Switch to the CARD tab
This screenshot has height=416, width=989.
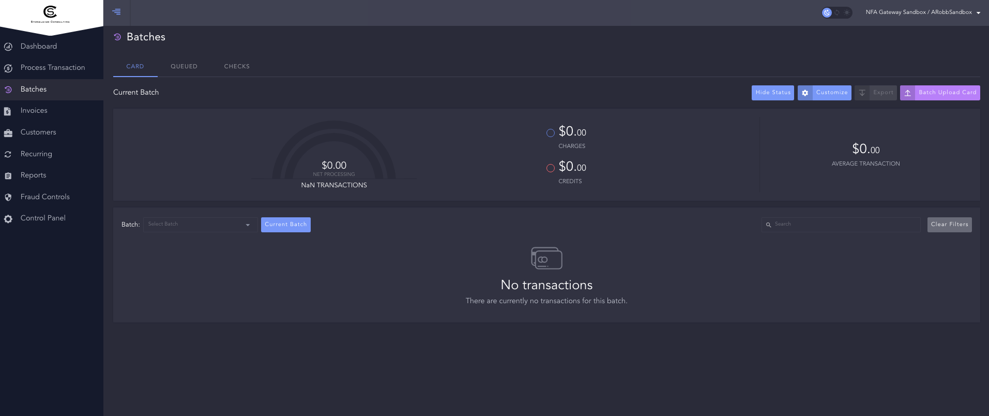pyautogui.click(x=135, y=67)
